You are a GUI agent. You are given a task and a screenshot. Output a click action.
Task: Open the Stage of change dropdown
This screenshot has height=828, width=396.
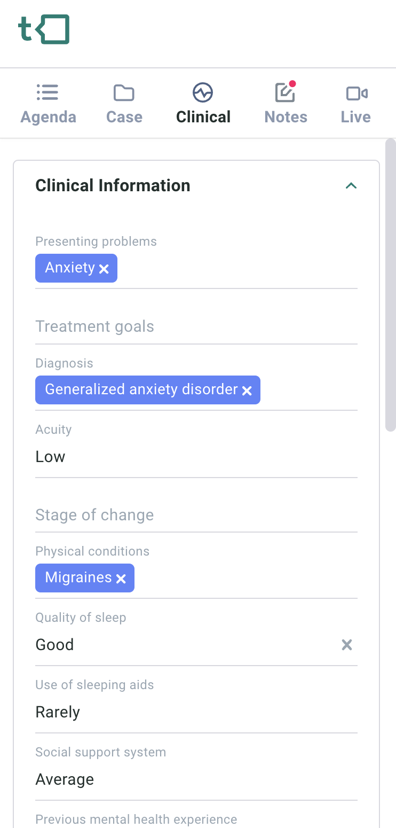tap(196, 515)
